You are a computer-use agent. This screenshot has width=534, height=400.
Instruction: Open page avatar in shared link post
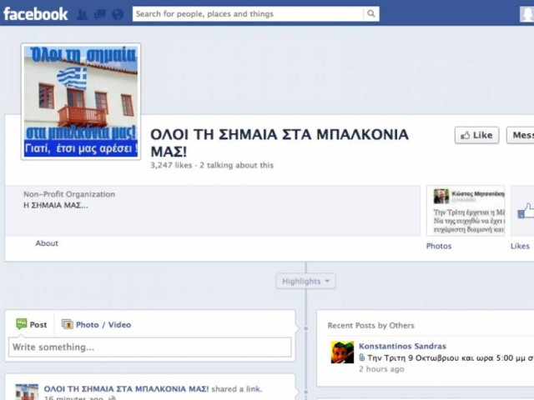point(27,392)
